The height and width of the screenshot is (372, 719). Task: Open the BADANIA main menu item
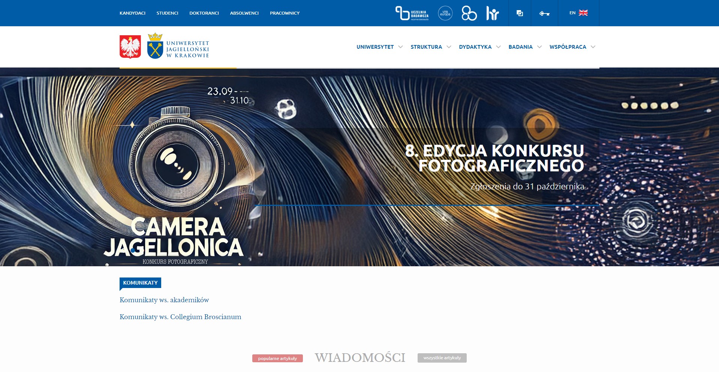[x=520, y=47]
